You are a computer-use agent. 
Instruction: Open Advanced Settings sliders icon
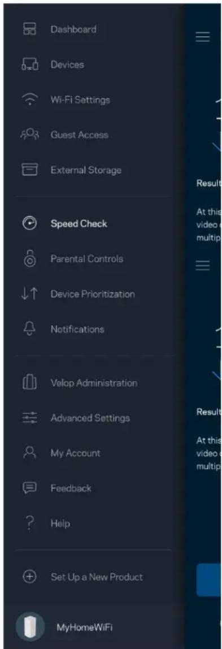29,418
